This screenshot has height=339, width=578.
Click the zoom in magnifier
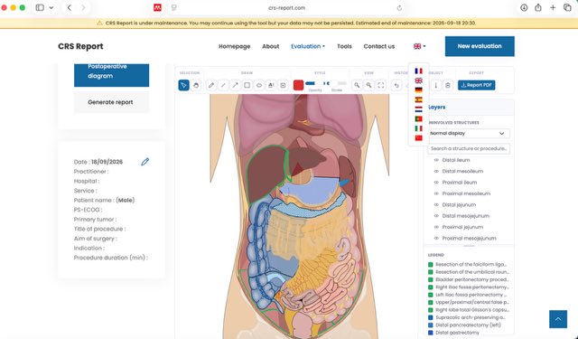pos(368,85)
